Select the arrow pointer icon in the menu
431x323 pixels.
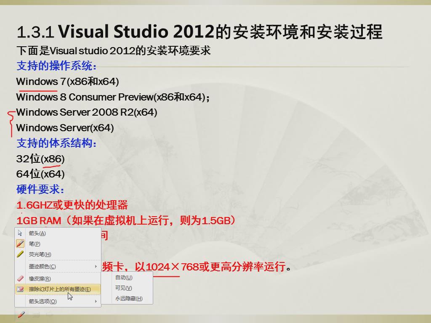click(20, 233)
